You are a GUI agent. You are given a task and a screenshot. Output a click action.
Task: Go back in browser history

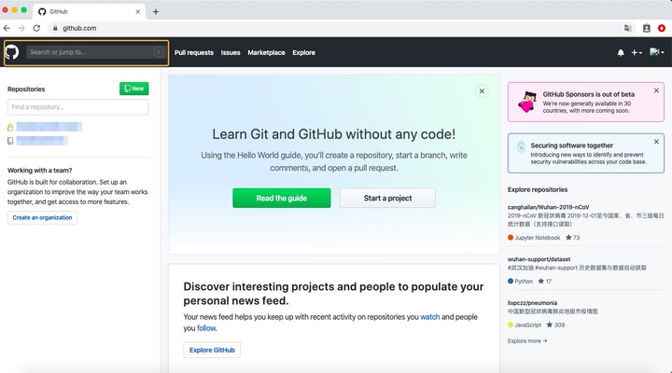pos(7,28)
